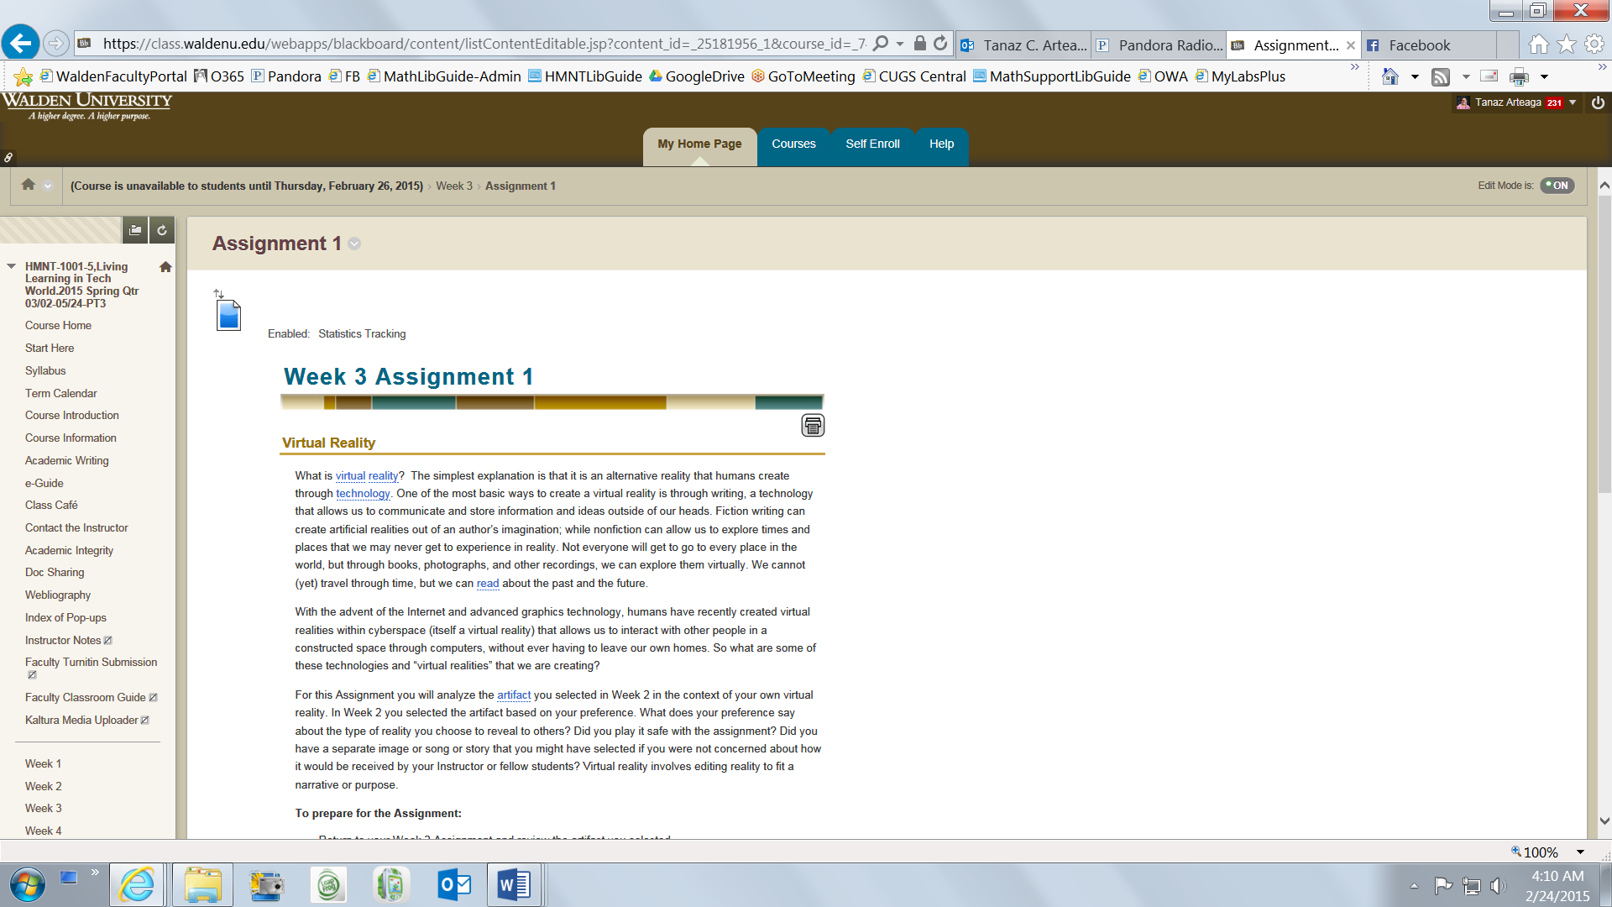1612x907 pixels.
Task: Expand the Assignment 1 options chevron
Action: [x=353, y=244]
